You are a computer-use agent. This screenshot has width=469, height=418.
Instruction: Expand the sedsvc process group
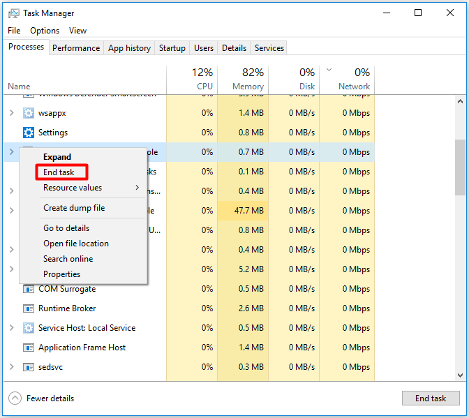pos(12,366)
